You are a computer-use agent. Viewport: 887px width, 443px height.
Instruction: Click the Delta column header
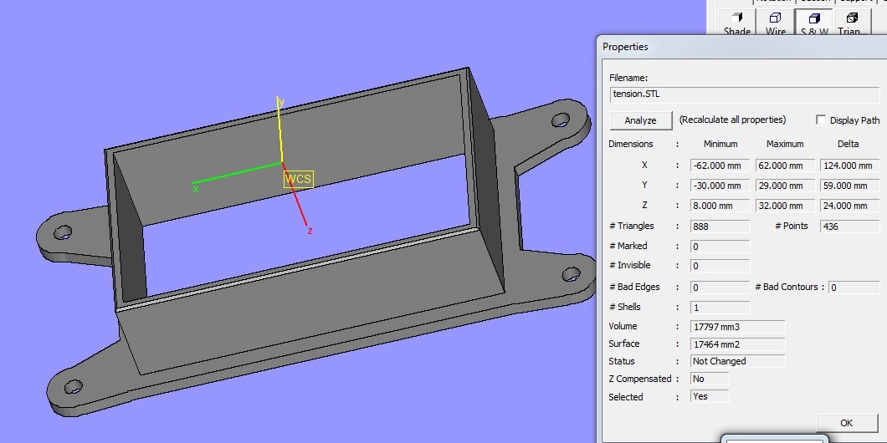click(848, 144)
